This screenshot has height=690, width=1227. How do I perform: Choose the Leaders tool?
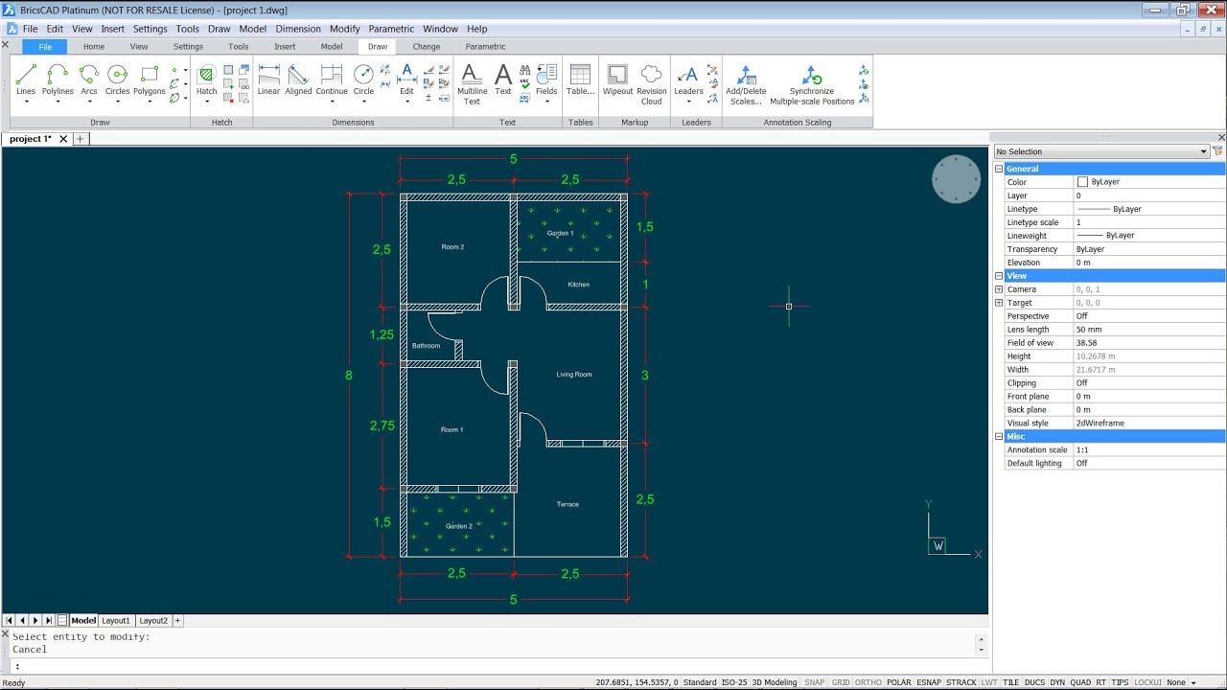coord(688,80)
